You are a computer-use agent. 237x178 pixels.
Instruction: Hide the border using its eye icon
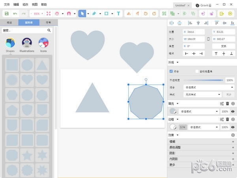233,127
